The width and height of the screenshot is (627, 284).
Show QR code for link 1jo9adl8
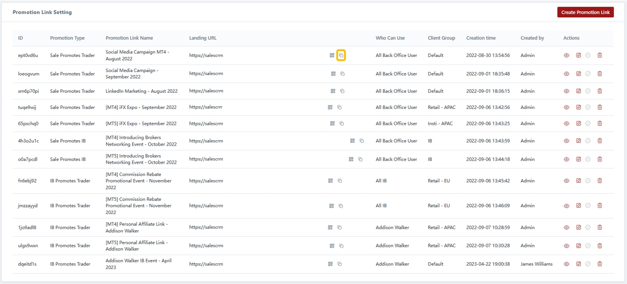tap(330, 227)
